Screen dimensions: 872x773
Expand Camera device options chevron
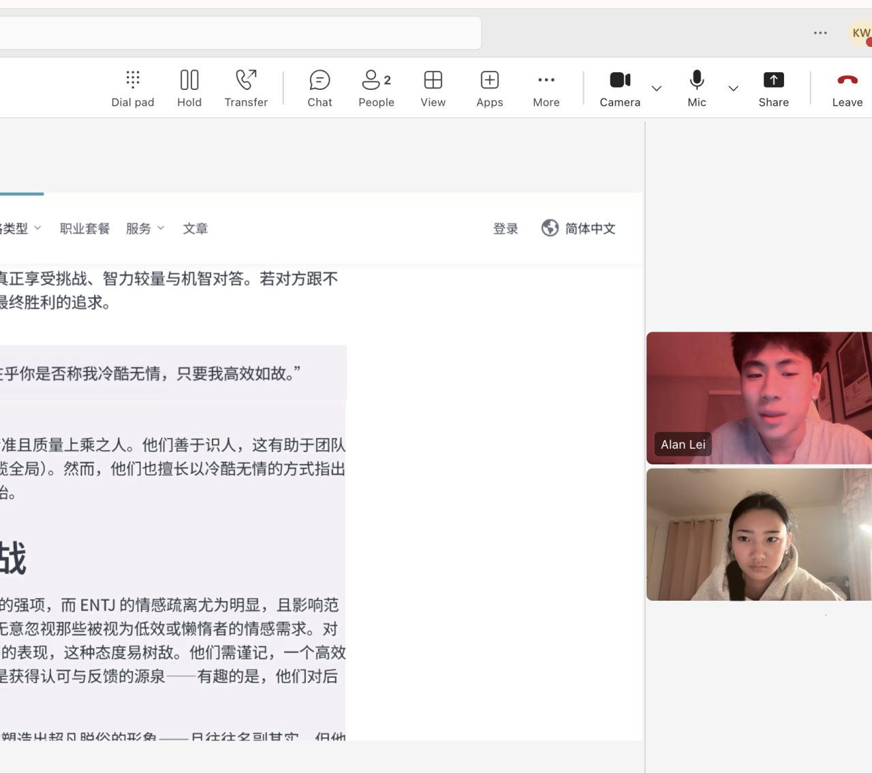click(x=657, y=89)
